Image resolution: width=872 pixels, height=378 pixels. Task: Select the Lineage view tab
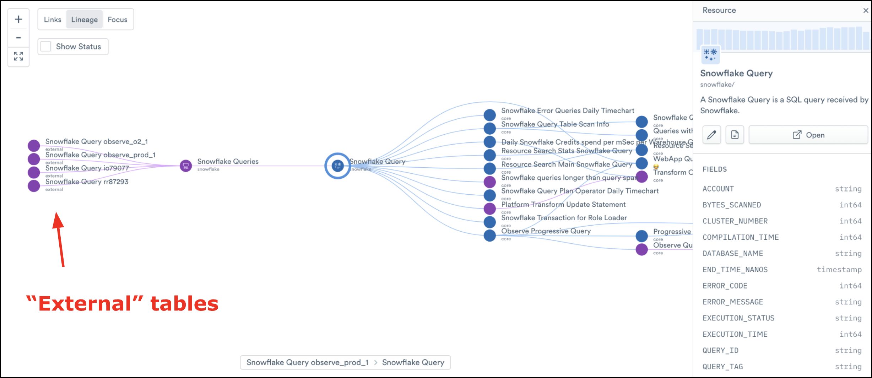pyautogui.click(x=85, y=20)
